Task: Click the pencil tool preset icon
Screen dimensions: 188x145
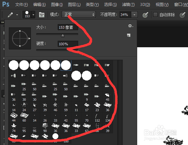Action: click(10, 15)
